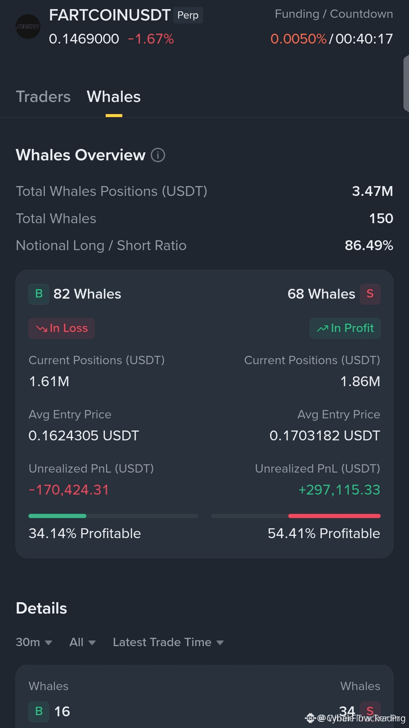Switch to the Traders tab
409x728 pixels.
[43, 97]
